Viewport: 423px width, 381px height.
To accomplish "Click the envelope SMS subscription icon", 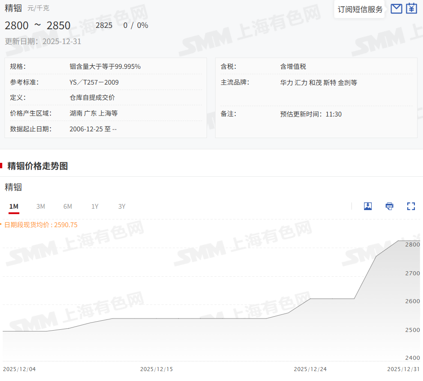I will (x=396, y=9).
